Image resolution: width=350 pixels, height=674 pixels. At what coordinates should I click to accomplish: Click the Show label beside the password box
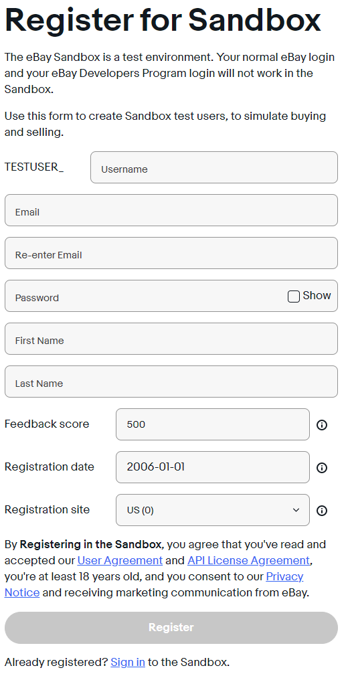click(317, 296)
